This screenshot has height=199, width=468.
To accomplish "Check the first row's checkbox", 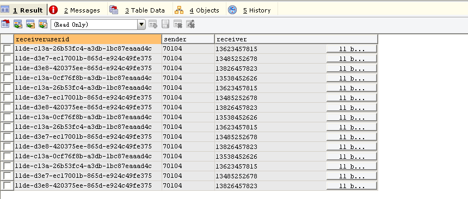I will [x=7, y=48].
